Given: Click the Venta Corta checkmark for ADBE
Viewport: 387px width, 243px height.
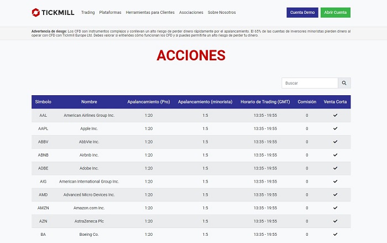Looking at the screenshot, I should coord(335,168).
